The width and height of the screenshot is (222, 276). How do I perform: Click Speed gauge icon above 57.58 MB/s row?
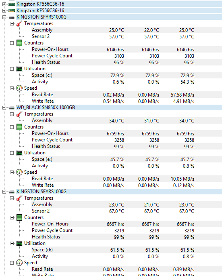click(19, 88)
